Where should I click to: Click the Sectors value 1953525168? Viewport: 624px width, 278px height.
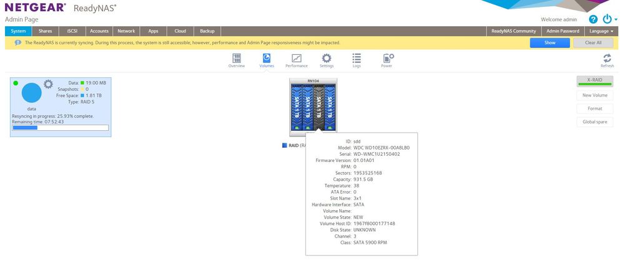368,173
